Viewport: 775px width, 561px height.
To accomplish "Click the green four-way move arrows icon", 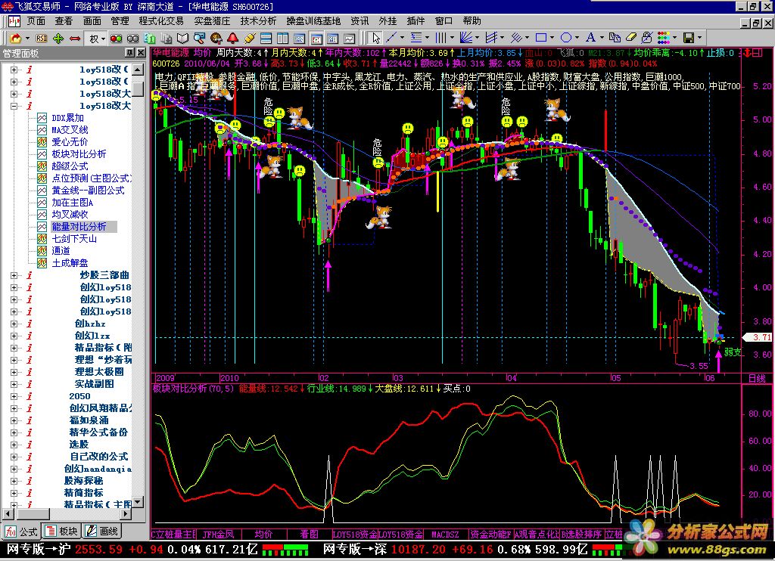I will point(58,38).
